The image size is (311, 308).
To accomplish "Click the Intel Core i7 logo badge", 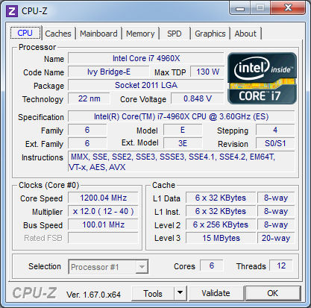I will [262, 78].
